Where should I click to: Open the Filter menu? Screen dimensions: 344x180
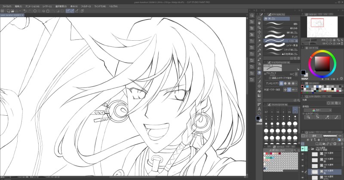[86, 6]
